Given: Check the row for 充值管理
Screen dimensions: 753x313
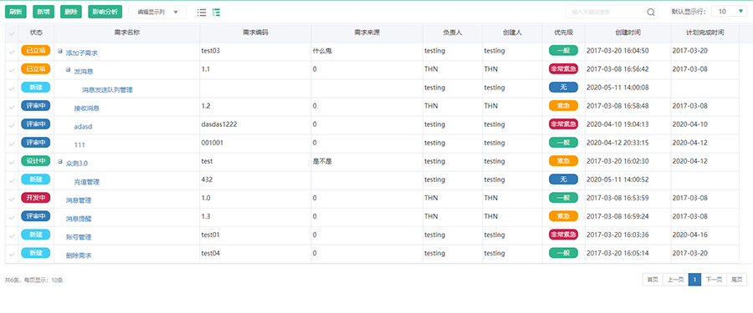Looking at the screenshot, I should coord(12,181).
